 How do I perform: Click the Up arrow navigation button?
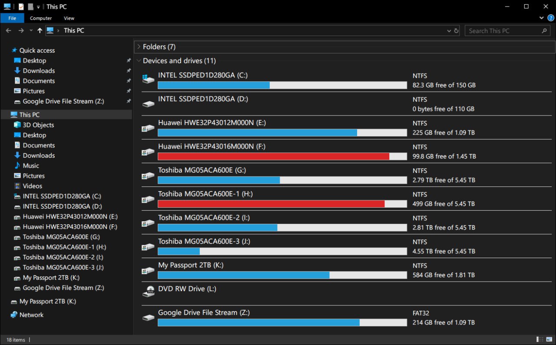(x=40, y=30)
